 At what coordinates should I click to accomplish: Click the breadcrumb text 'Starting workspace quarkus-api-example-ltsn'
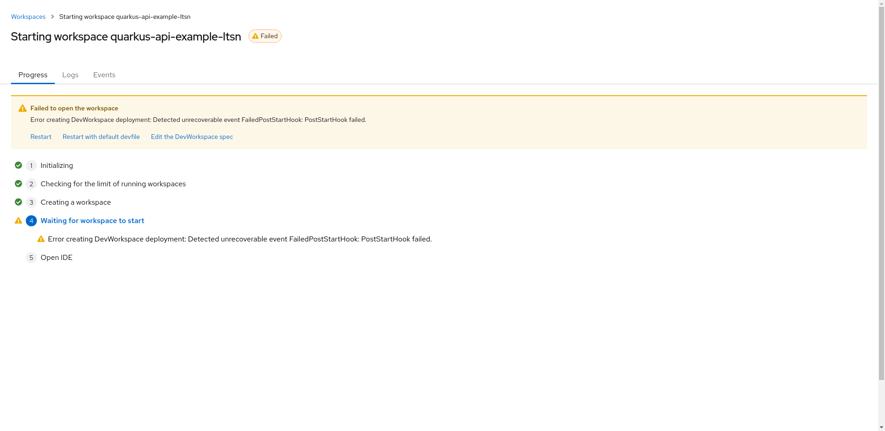pos(125,17)
